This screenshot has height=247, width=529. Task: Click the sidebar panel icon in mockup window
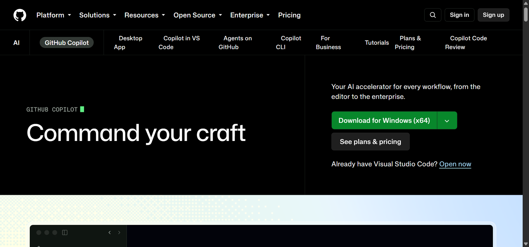coord(65,232)
